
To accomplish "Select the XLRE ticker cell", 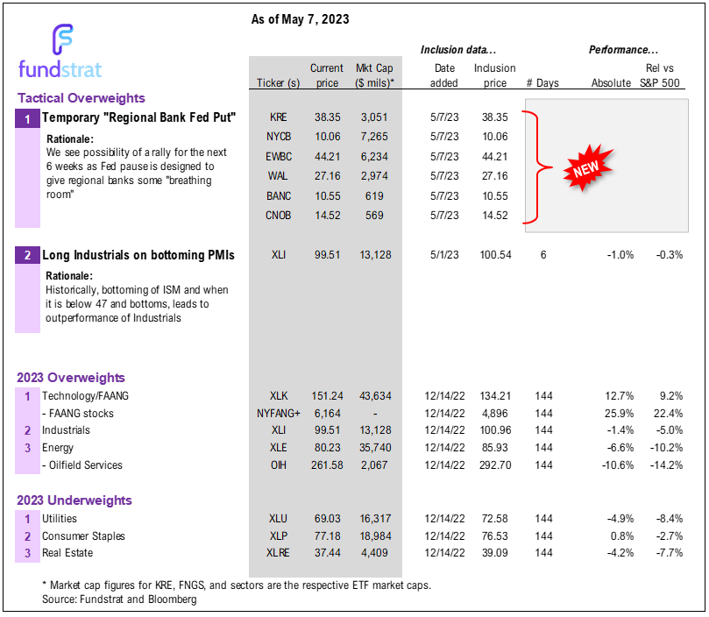I will [x=279, y=553].
